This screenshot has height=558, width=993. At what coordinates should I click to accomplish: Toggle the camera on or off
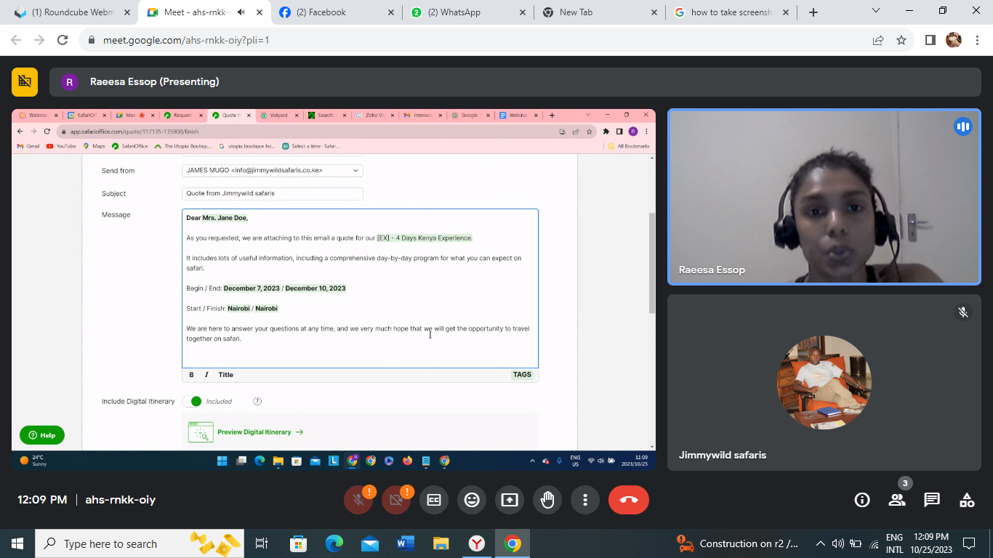(x=396, y=500)
